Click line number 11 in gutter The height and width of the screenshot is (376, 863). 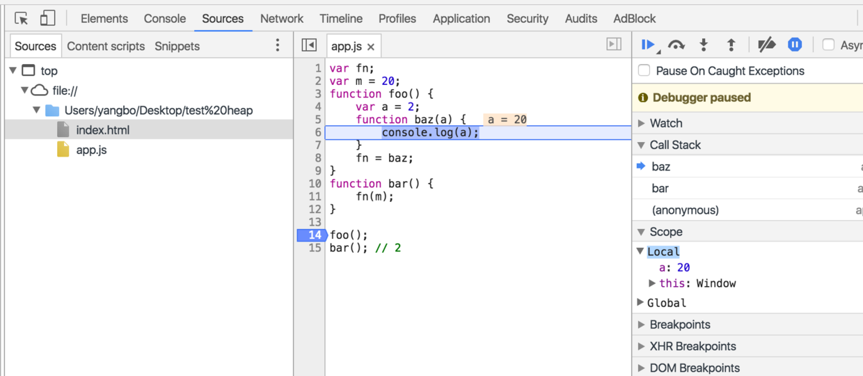[x=315, y=196]
